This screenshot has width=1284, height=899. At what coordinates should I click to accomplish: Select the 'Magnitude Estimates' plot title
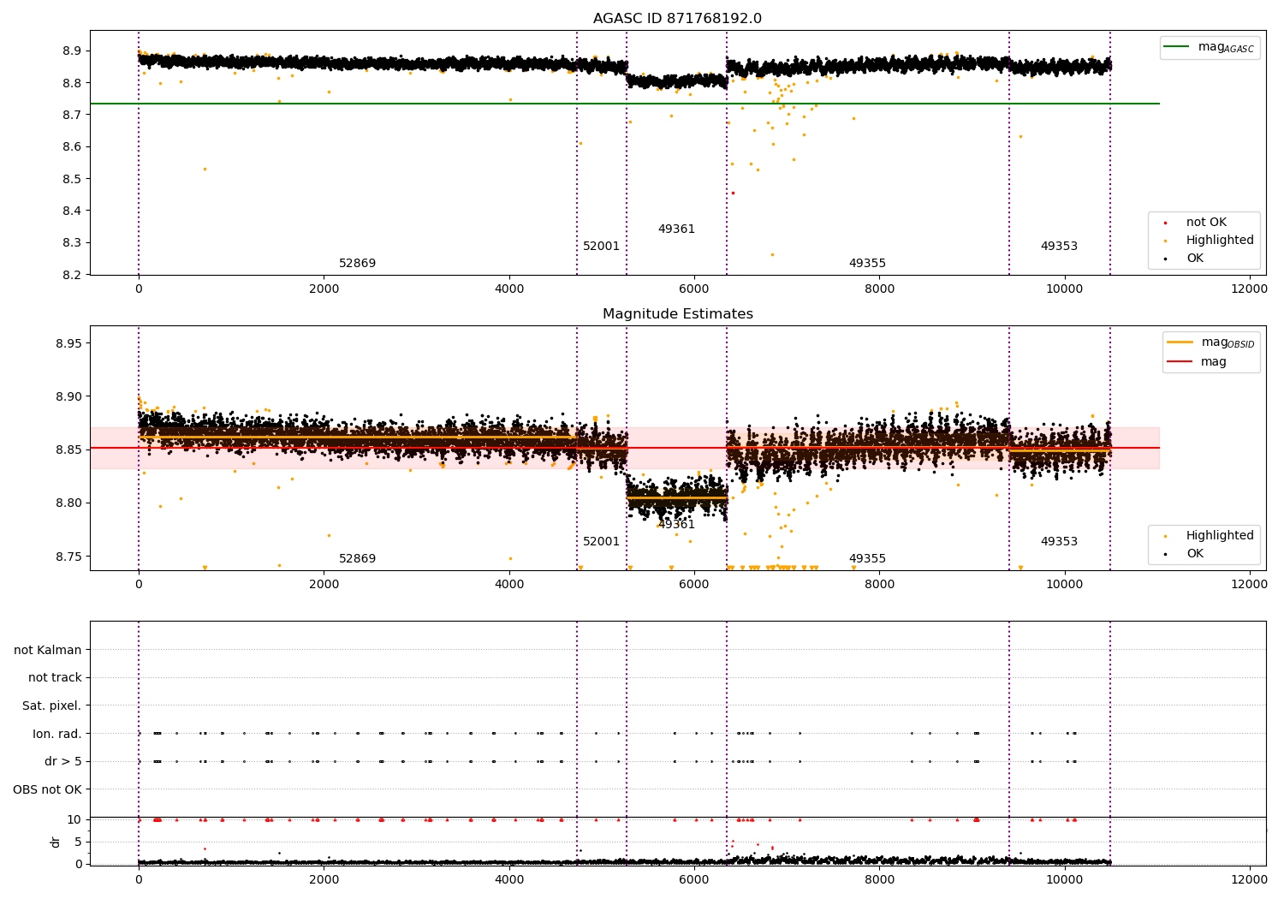[677, 314]
